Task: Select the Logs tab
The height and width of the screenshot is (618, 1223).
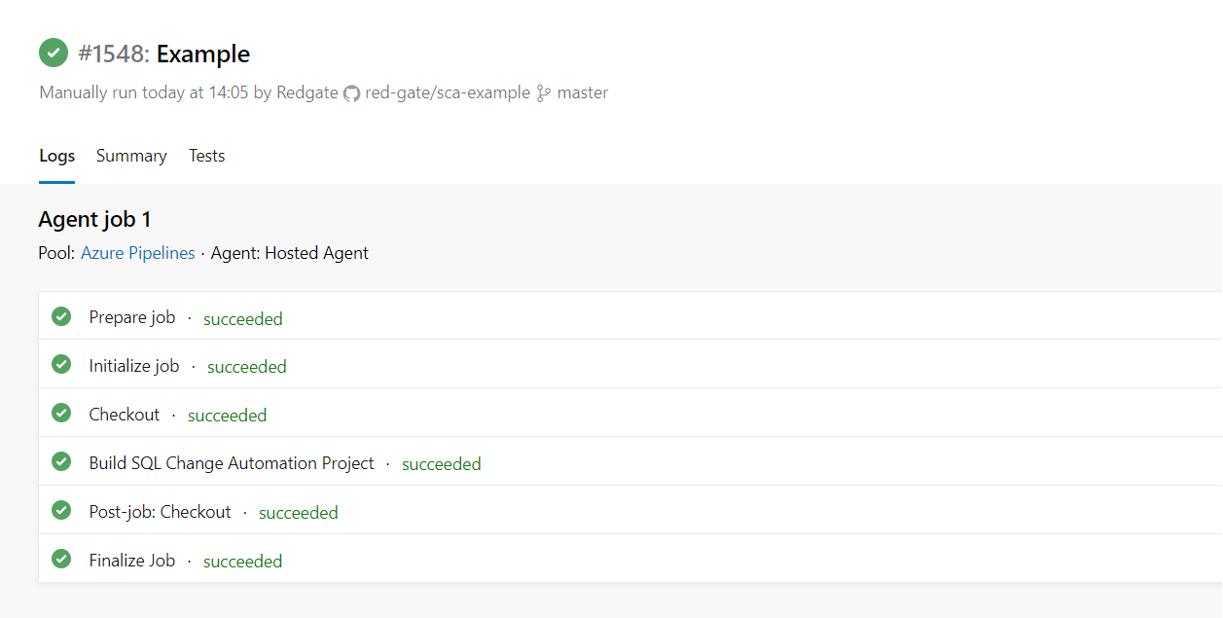Action: [56, 156]
